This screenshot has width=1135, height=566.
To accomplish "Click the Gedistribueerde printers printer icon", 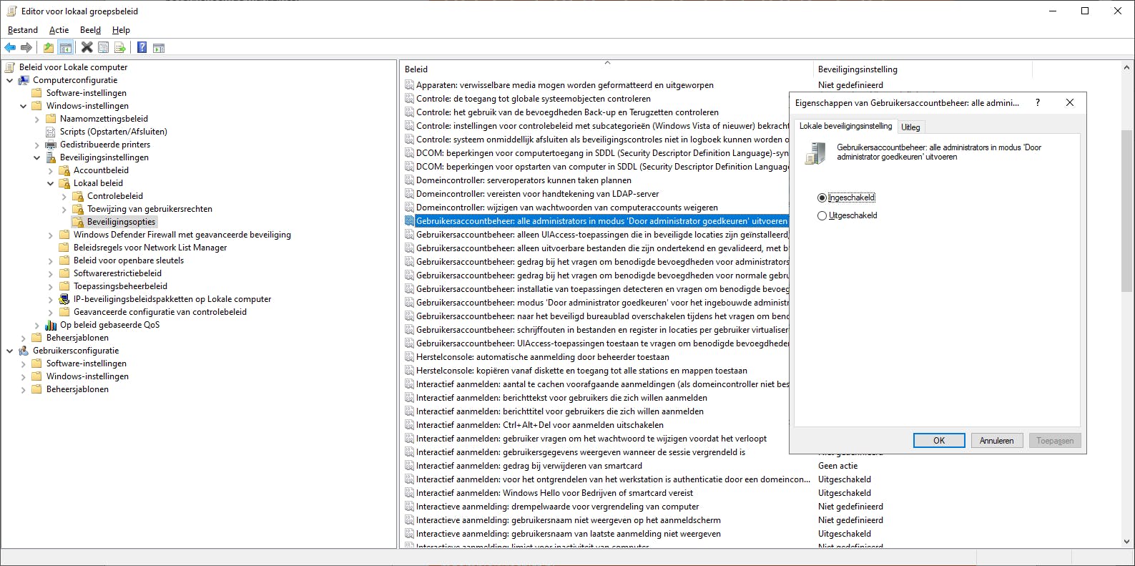I will pos(51,145).
